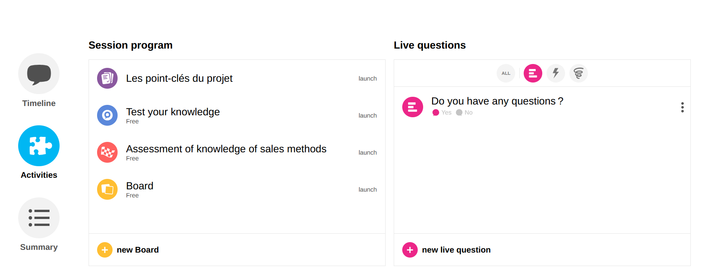This screenshot has height=278, width=702.
Task: Add a new Board
Action: pos(128,250)
